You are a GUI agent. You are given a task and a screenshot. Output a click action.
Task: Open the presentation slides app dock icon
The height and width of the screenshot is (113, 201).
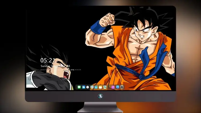pyautogui.click(x=92, y=87)
